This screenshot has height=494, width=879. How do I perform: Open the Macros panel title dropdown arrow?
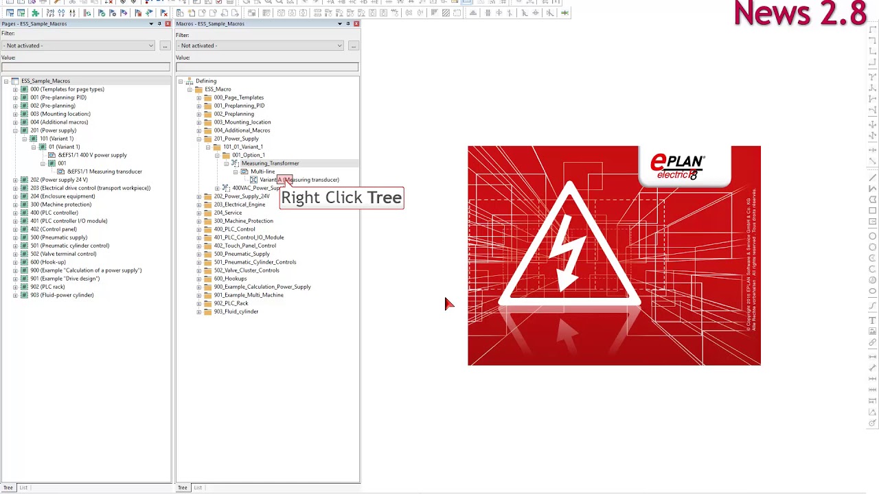[x=339, y=24]
